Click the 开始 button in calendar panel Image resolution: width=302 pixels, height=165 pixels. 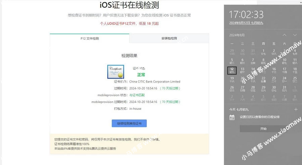(x=263, y=128)
